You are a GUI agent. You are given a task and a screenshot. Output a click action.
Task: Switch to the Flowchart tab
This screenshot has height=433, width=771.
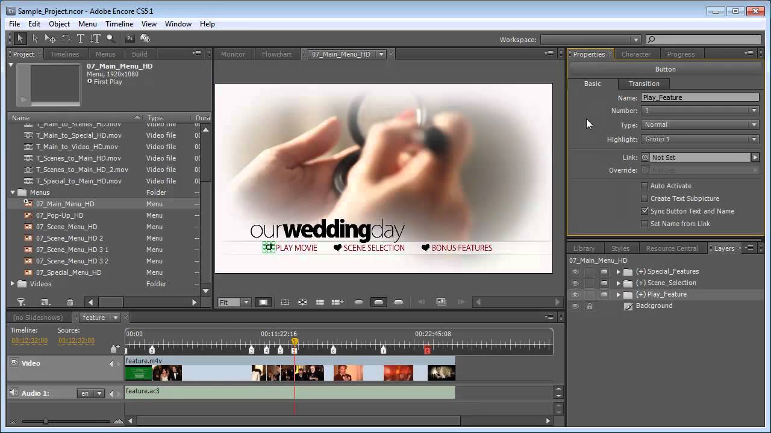(276, 54)
